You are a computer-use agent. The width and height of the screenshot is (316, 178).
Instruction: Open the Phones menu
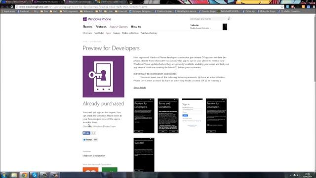coord(87,27)
